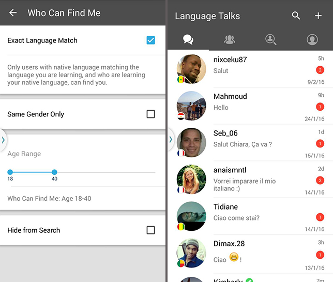Go back from Who Can Find Me

pos(13,13)
